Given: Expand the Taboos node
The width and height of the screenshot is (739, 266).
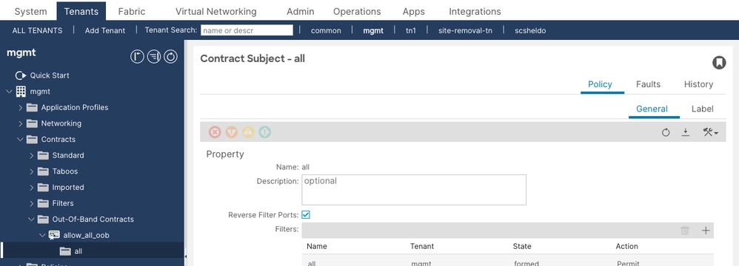Looking at the screenshot, I should tap(32, 171).
